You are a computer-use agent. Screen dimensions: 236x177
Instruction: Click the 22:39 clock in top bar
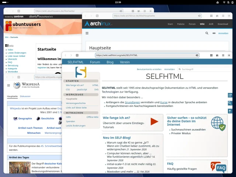[x=118, y=2]
